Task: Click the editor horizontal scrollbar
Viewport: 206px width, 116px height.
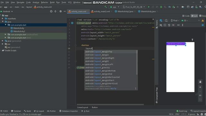Action: click(110, 104)
